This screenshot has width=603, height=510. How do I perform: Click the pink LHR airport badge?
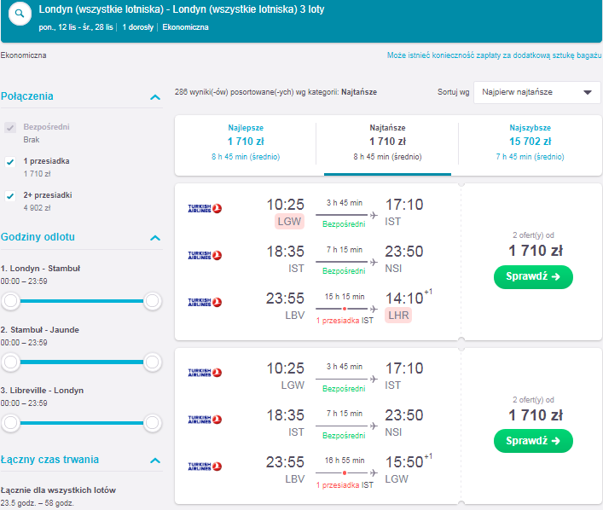(398, 315)
